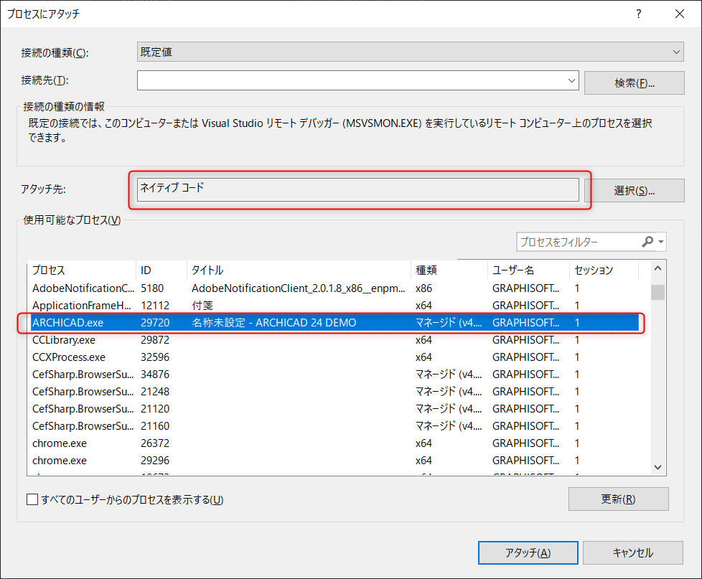Click the キャンセル button

[x=632, y=553]
